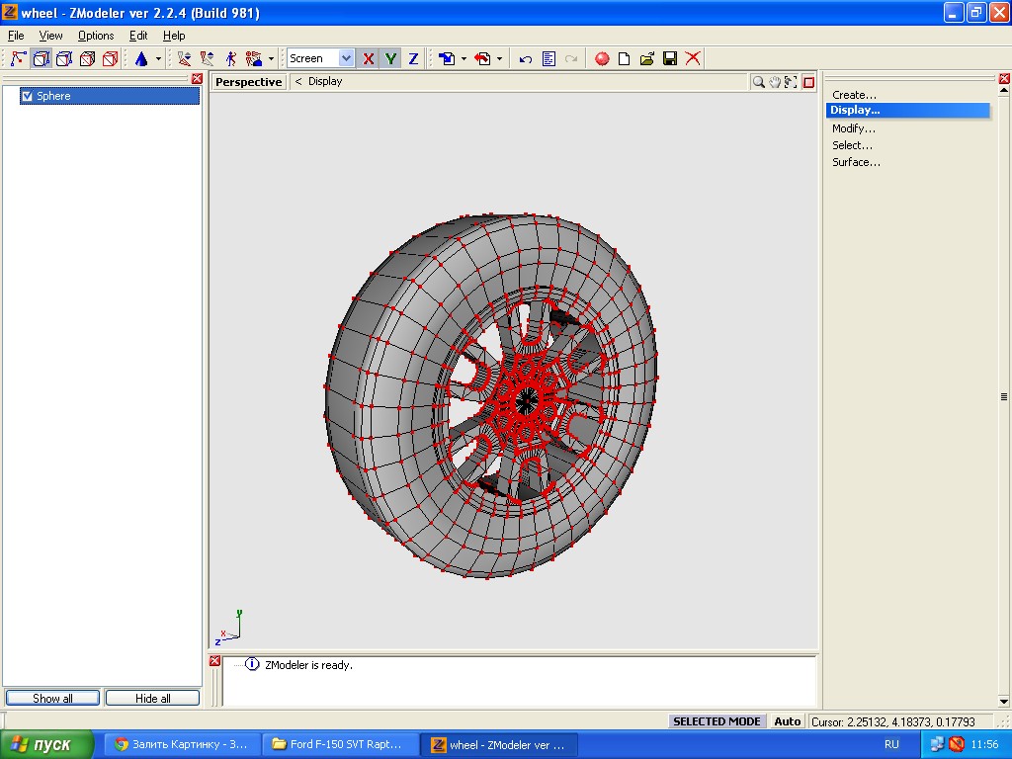The height and width of the screenshot is (759, 1012).
Task: Toggle the X axis constraint button
Action: tap(369, 59)
